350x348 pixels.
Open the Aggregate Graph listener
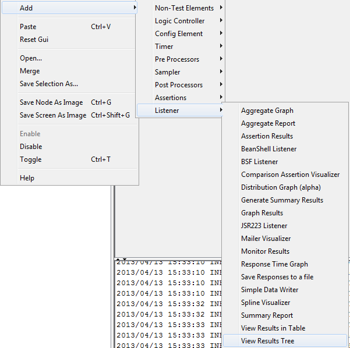point(267,111)
